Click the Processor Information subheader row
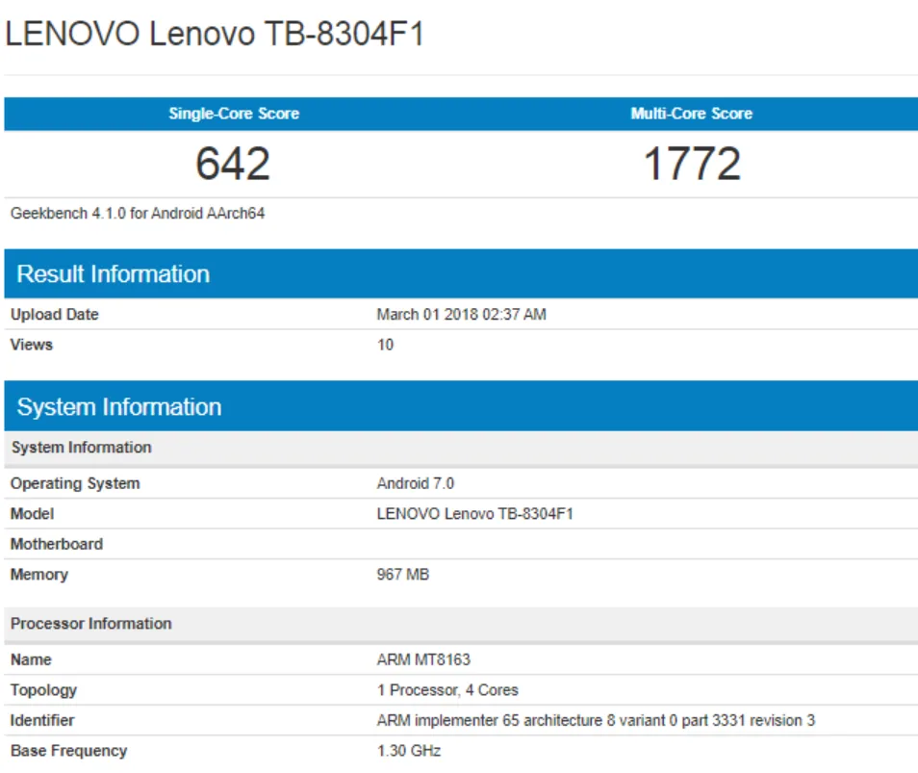918x773 pixels. coord(461,624)
